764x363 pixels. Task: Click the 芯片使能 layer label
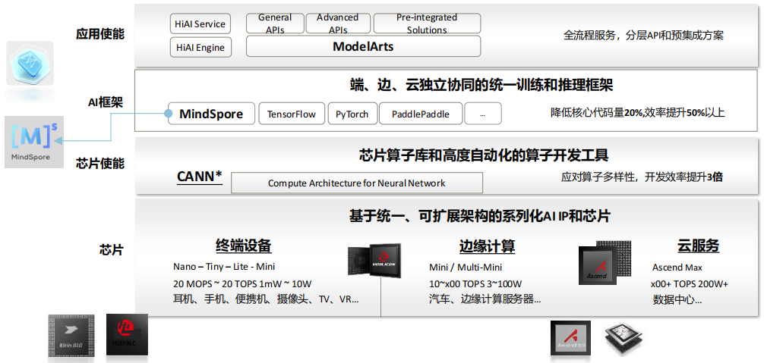coord(100,163)
